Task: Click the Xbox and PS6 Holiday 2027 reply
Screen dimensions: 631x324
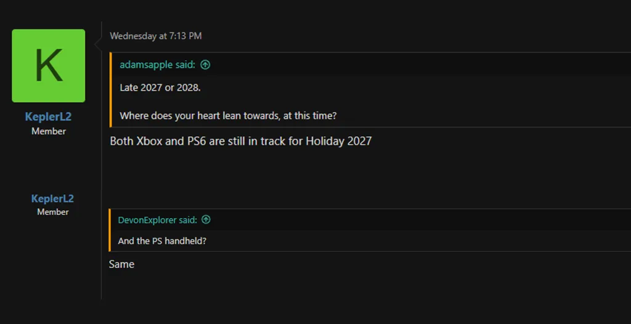Action: click(240, 141)
